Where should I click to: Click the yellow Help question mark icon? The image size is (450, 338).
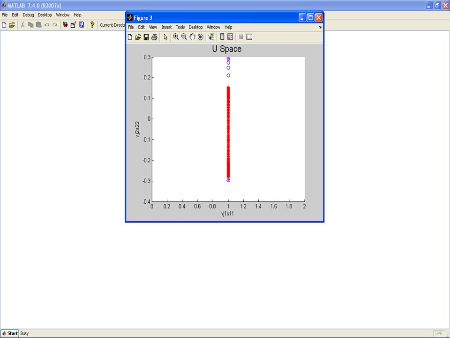pyautogui.click(x=92, y=25)
